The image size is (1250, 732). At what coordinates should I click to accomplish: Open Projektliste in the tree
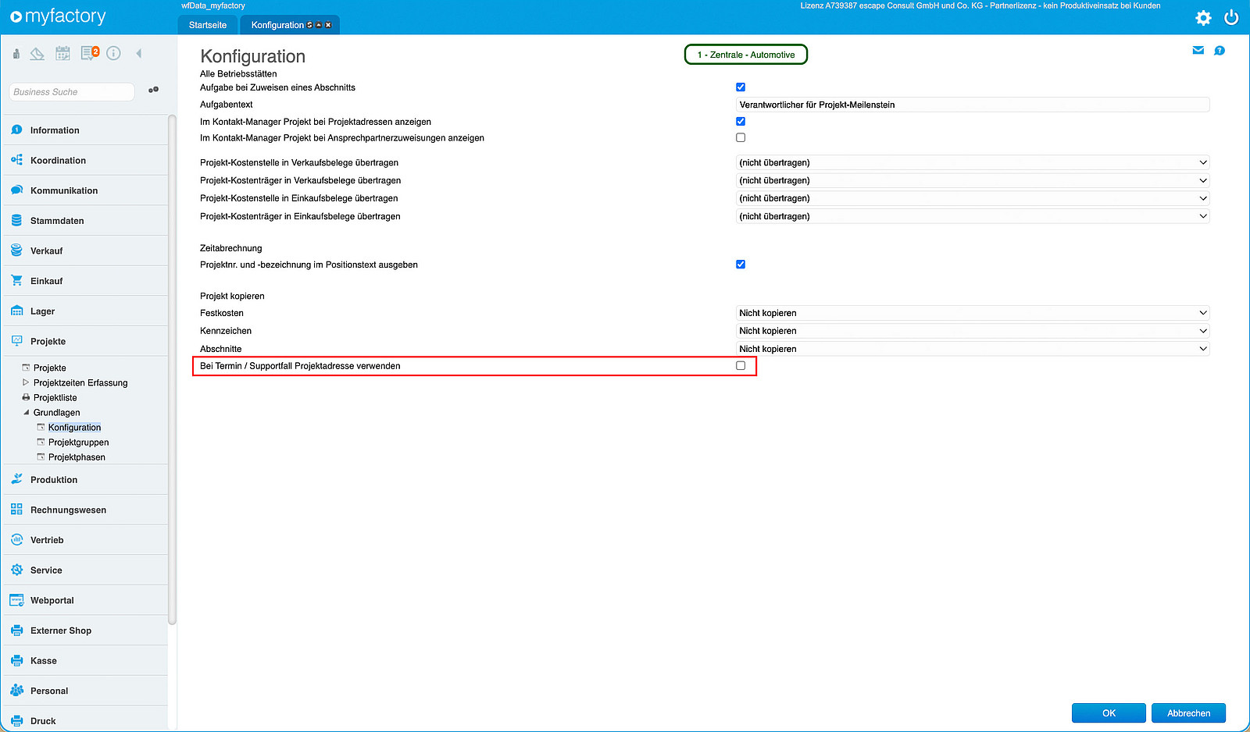(55, 397)
